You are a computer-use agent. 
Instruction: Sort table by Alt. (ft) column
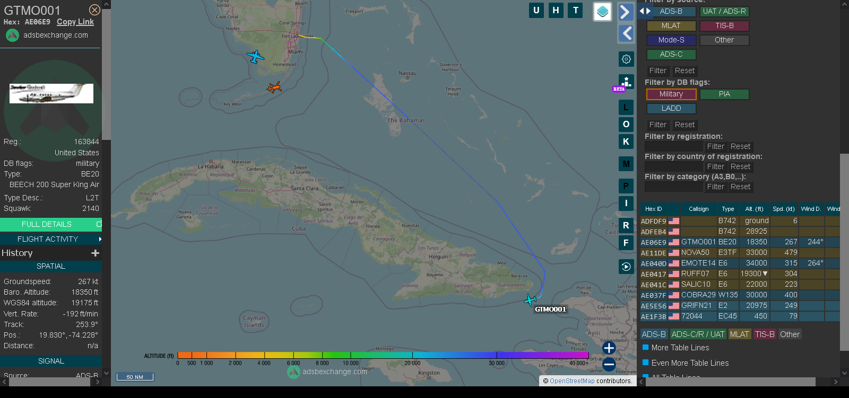tap(754, 209)
